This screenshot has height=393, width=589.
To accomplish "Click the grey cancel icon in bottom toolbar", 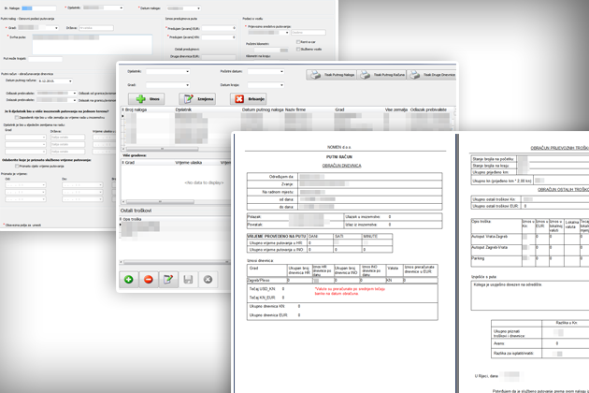I will coord(208,279).
